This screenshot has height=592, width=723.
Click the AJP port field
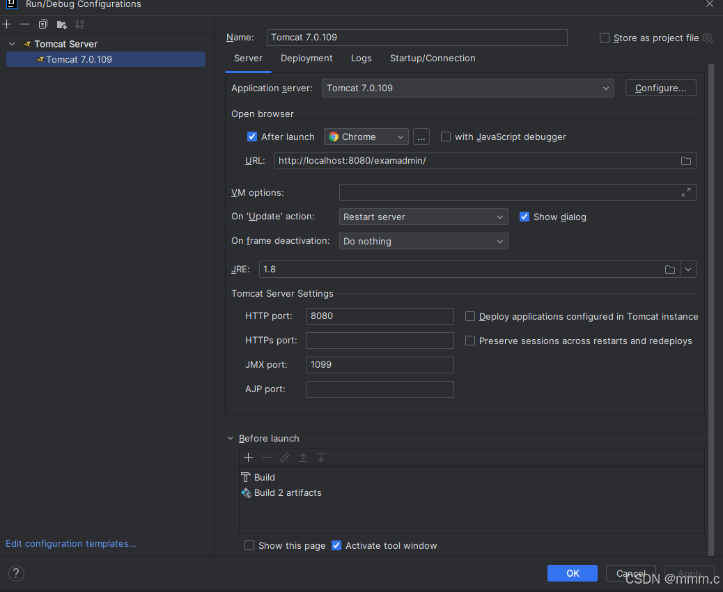(x=380, y=389)
